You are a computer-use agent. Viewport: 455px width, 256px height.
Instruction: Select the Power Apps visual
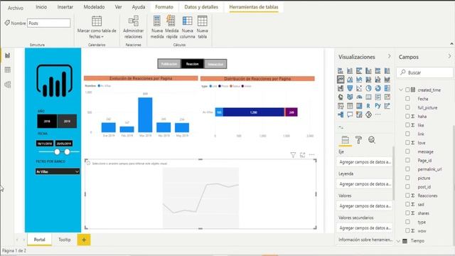(x=368, y=114)
